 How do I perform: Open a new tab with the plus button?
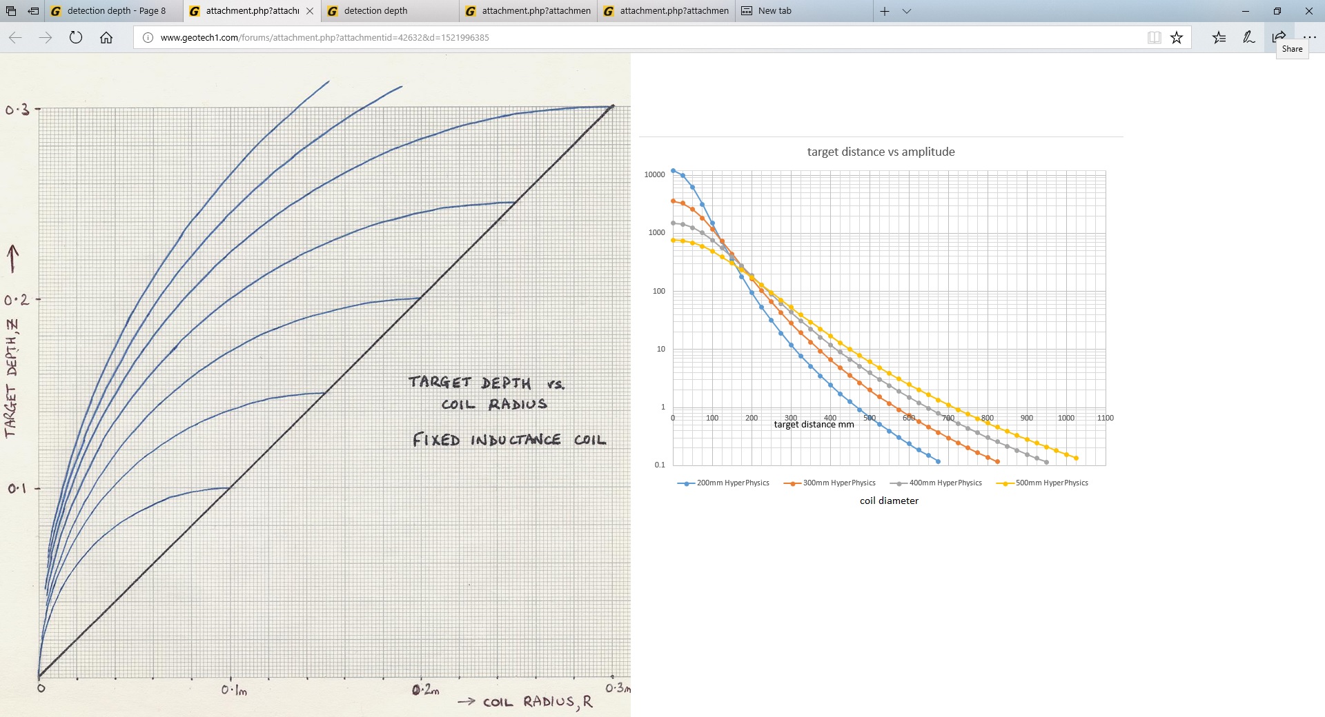[x=885, y=11]
